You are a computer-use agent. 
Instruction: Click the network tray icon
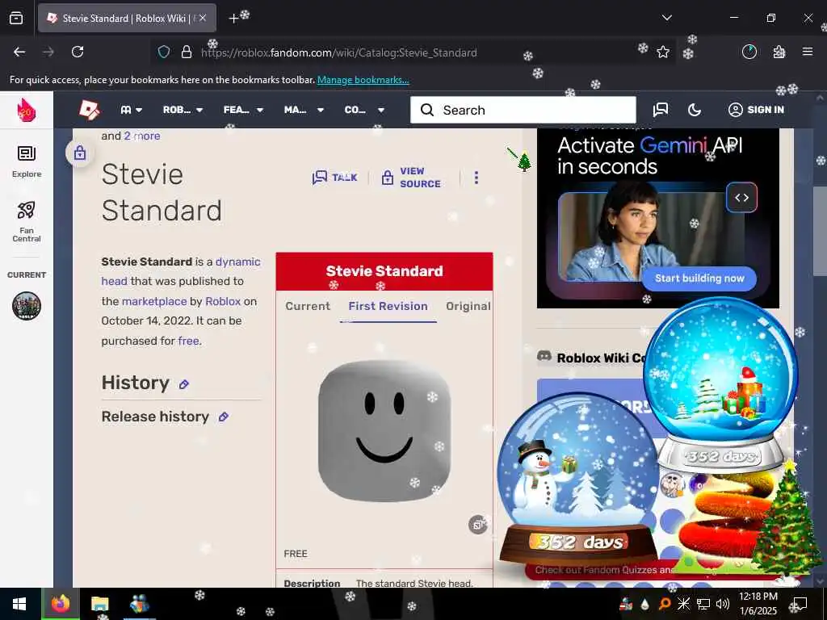(703, 604)
